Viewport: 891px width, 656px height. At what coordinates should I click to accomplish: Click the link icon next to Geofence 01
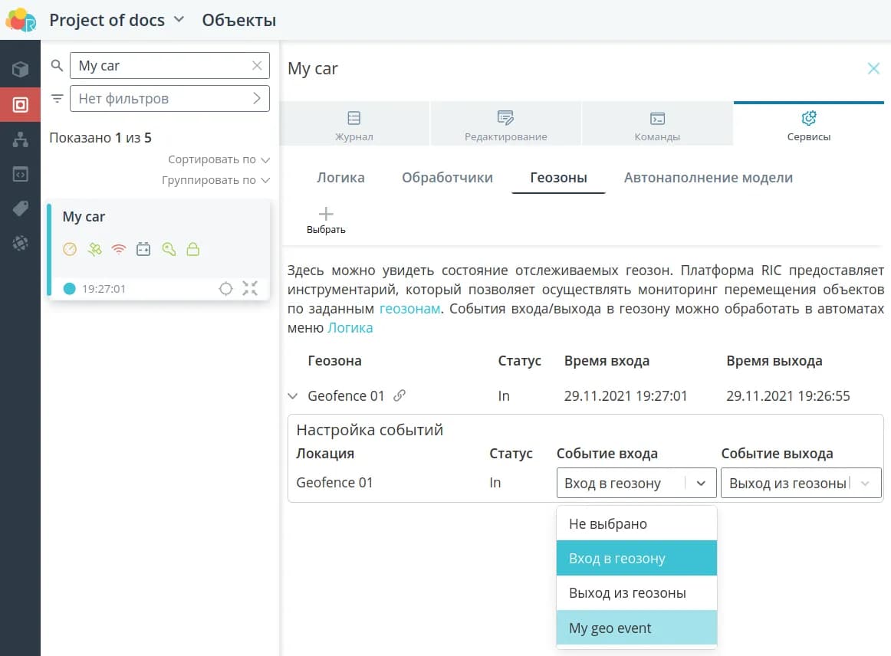[399, 396]
